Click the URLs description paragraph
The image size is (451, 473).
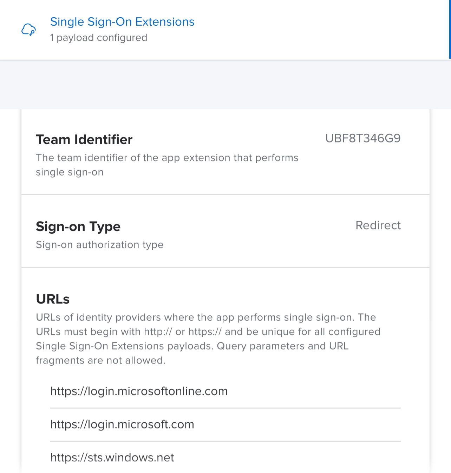(x=208, y=339)
